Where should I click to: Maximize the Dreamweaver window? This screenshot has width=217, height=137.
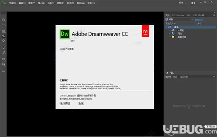click(205, 2)
